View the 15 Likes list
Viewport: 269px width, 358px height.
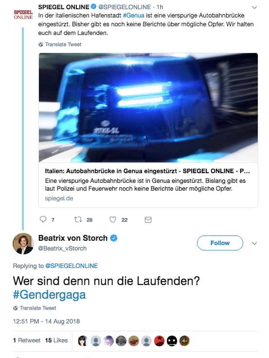tap(56, 340)
